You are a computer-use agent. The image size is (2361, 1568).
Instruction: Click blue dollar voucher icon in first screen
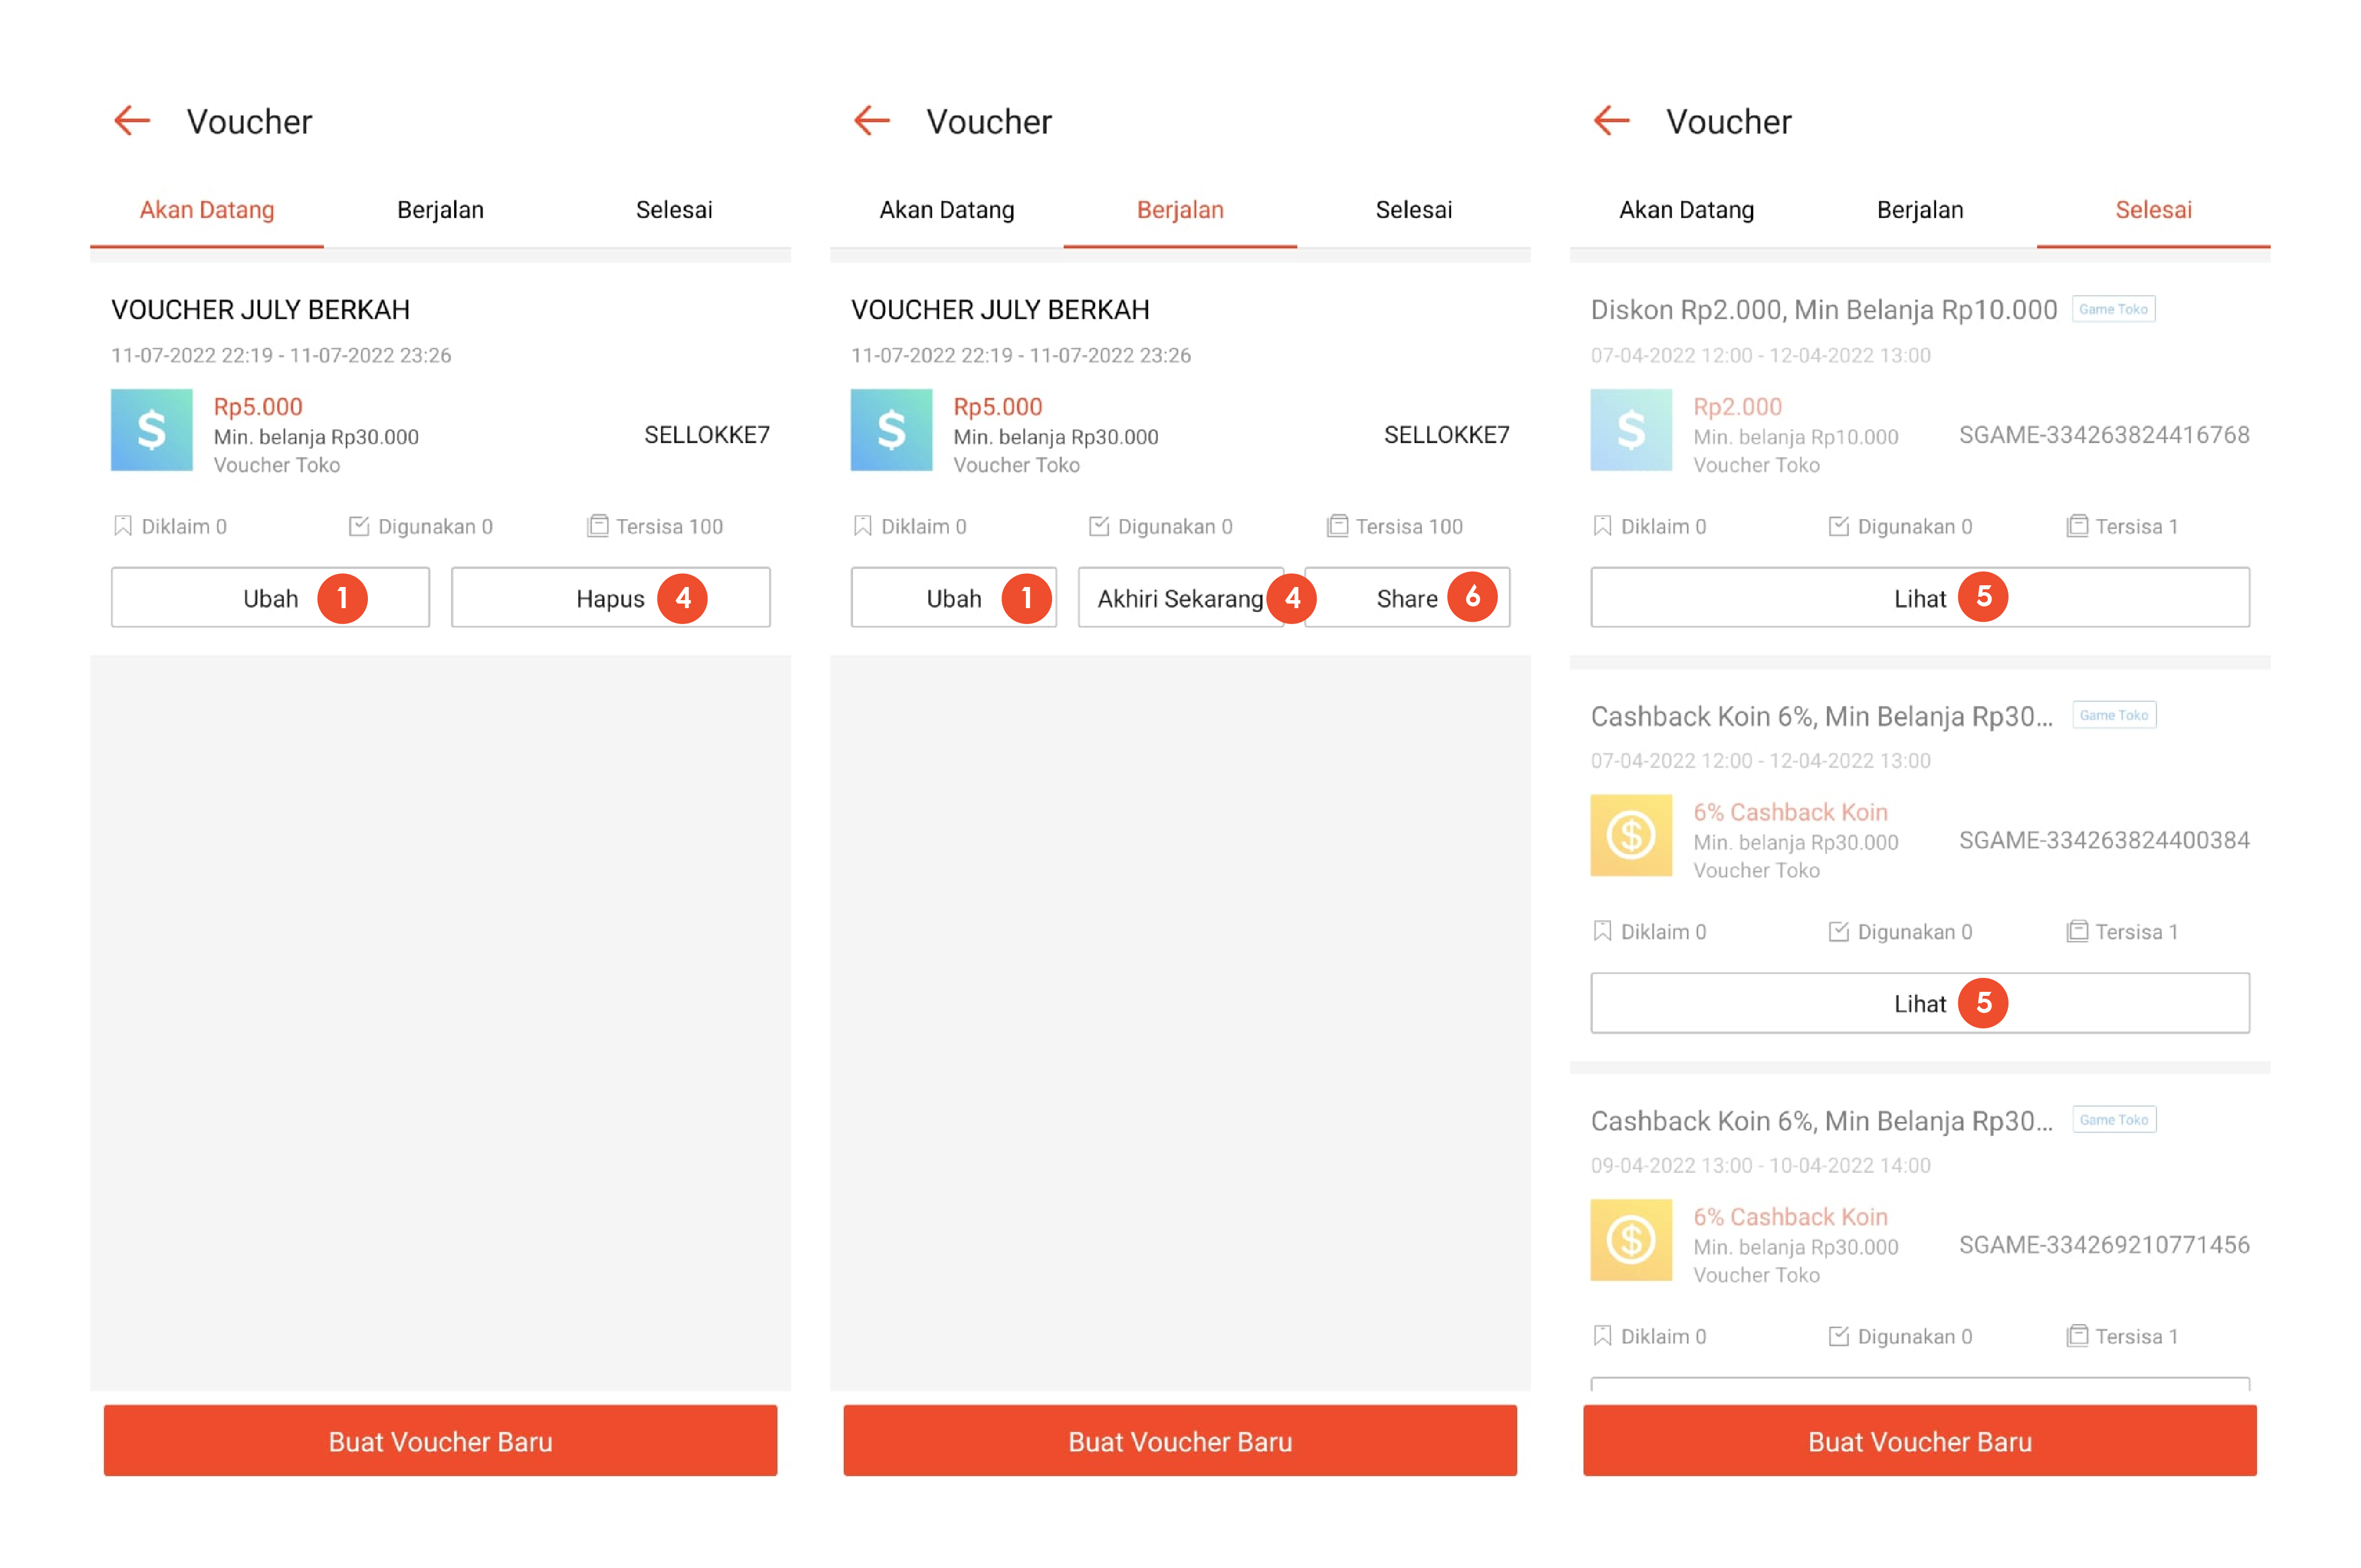click(x=151, y=430)
